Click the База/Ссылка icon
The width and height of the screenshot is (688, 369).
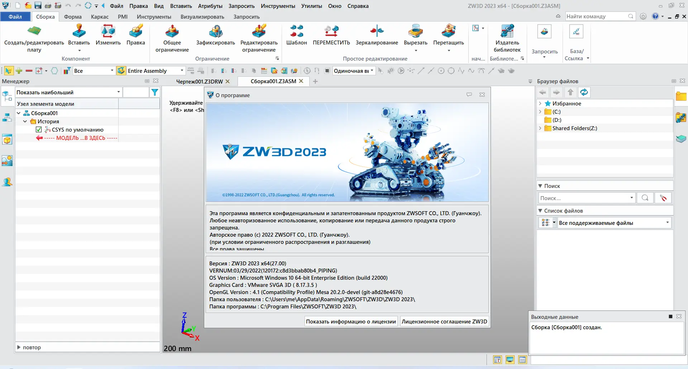(576, 32)
